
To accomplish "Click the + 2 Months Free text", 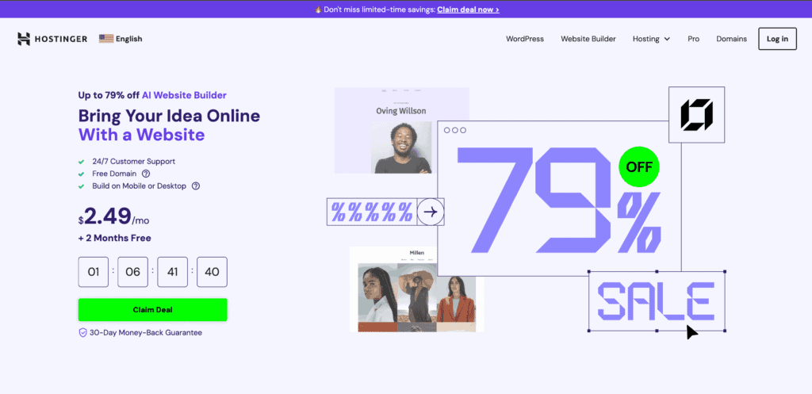I will (114, 238).
